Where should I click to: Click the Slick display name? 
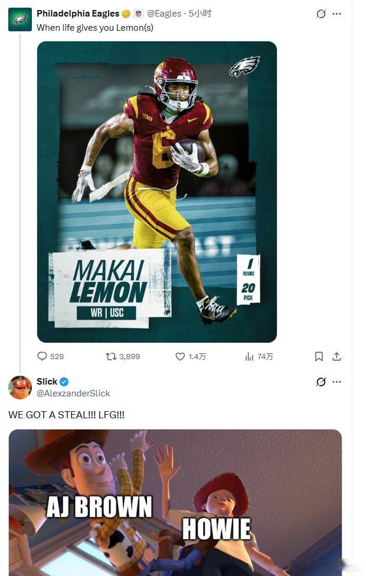point(47,382)
